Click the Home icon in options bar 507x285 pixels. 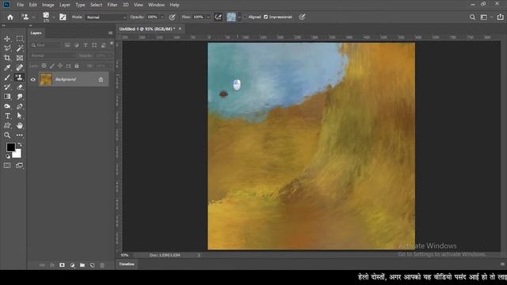10,17
